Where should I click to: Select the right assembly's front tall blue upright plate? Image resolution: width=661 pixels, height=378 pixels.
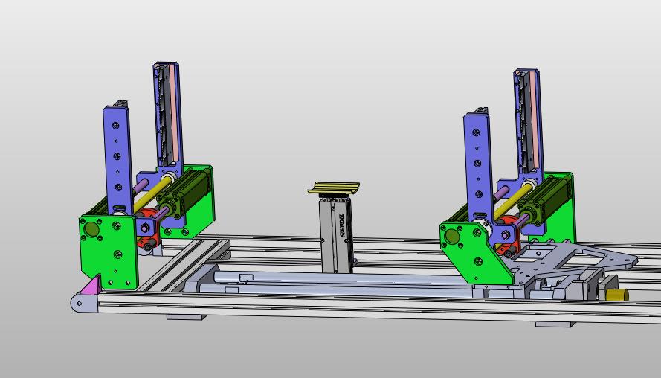[479, 167]
